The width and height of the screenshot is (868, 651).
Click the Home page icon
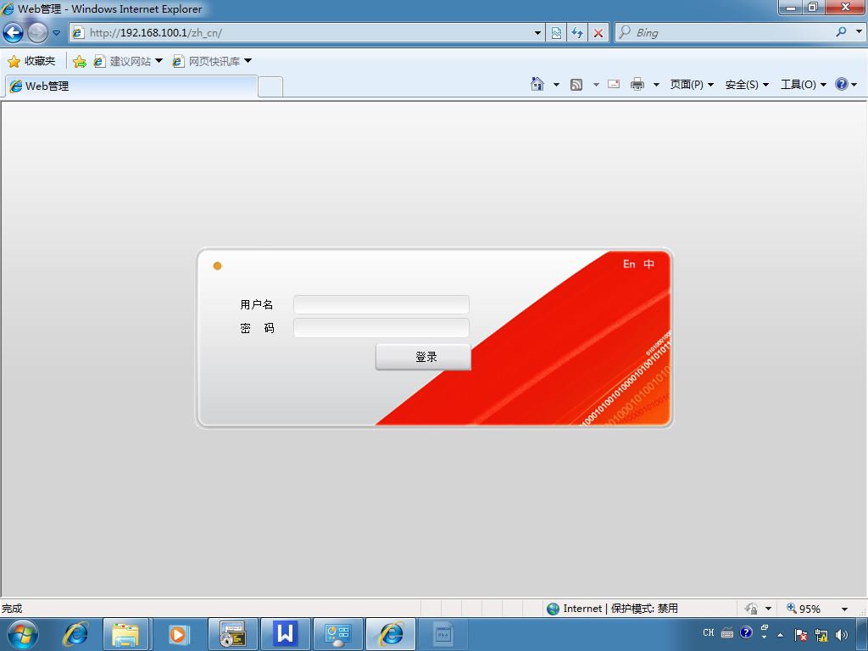tap(537, 84)
